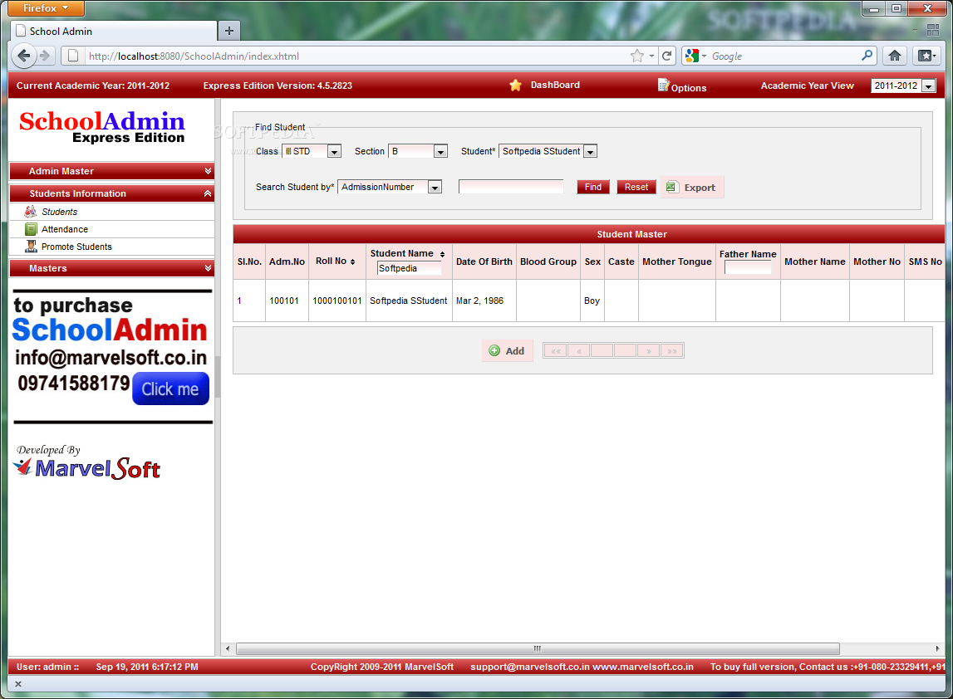The image size is (953, 699).
Task: Click roll number 1000100101 cell
Action: pos(337,301)
